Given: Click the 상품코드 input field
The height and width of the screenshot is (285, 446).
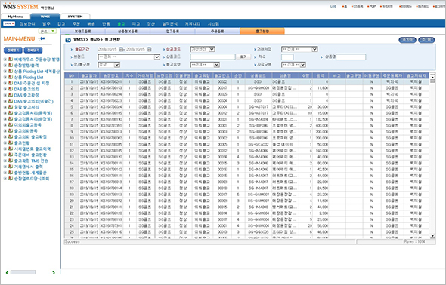Looking at the screenshot, I should point(212,57).
